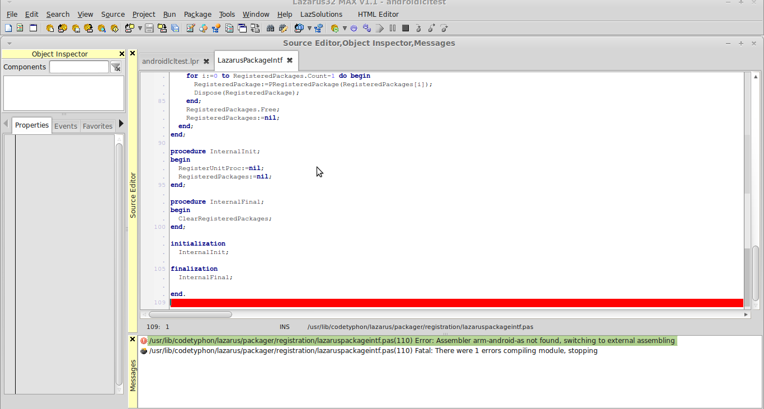The height and width of the screenshot is (409, 764).
Task: Click the binoculars-with-pencil Replace icon
Action: 284,28
